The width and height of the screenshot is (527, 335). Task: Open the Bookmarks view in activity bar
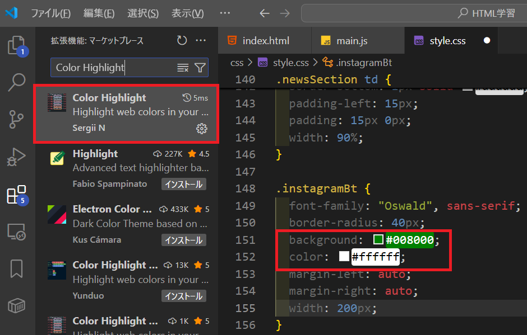(16, 268)
